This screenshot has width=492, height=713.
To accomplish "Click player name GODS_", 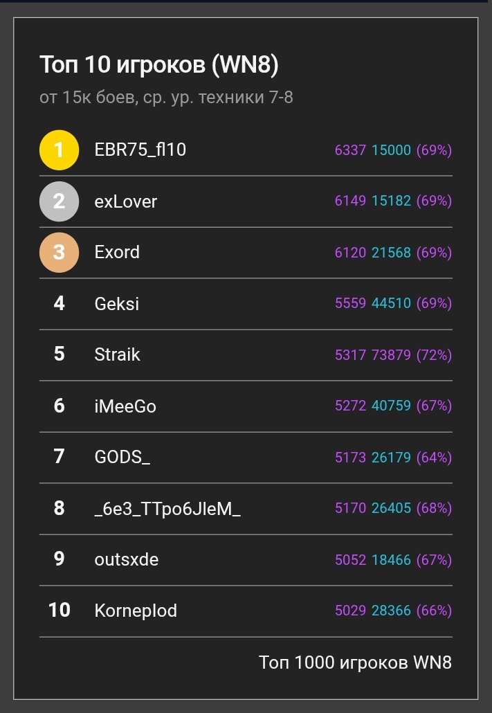I will tap(122, 457).
